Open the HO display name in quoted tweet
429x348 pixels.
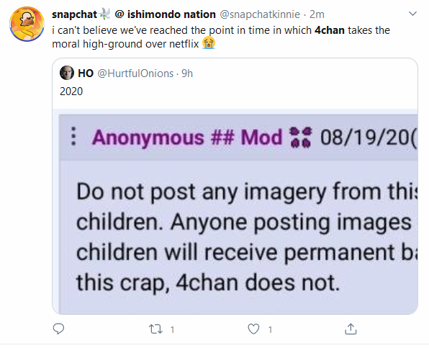point(86,73)
